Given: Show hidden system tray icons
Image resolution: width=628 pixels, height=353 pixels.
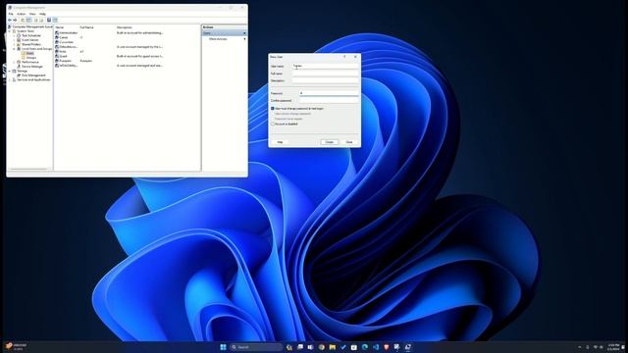Looking at the screenshot, I should coord(580,347).
